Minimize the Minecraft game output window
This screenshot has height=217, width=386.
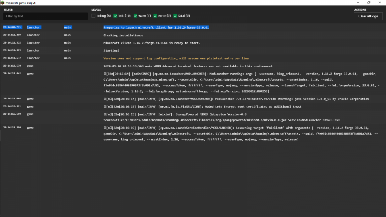pyautogui.click(x=358, y=2)
